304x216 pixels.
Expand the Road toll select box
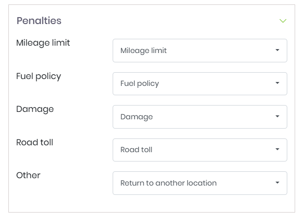point(199,150)
